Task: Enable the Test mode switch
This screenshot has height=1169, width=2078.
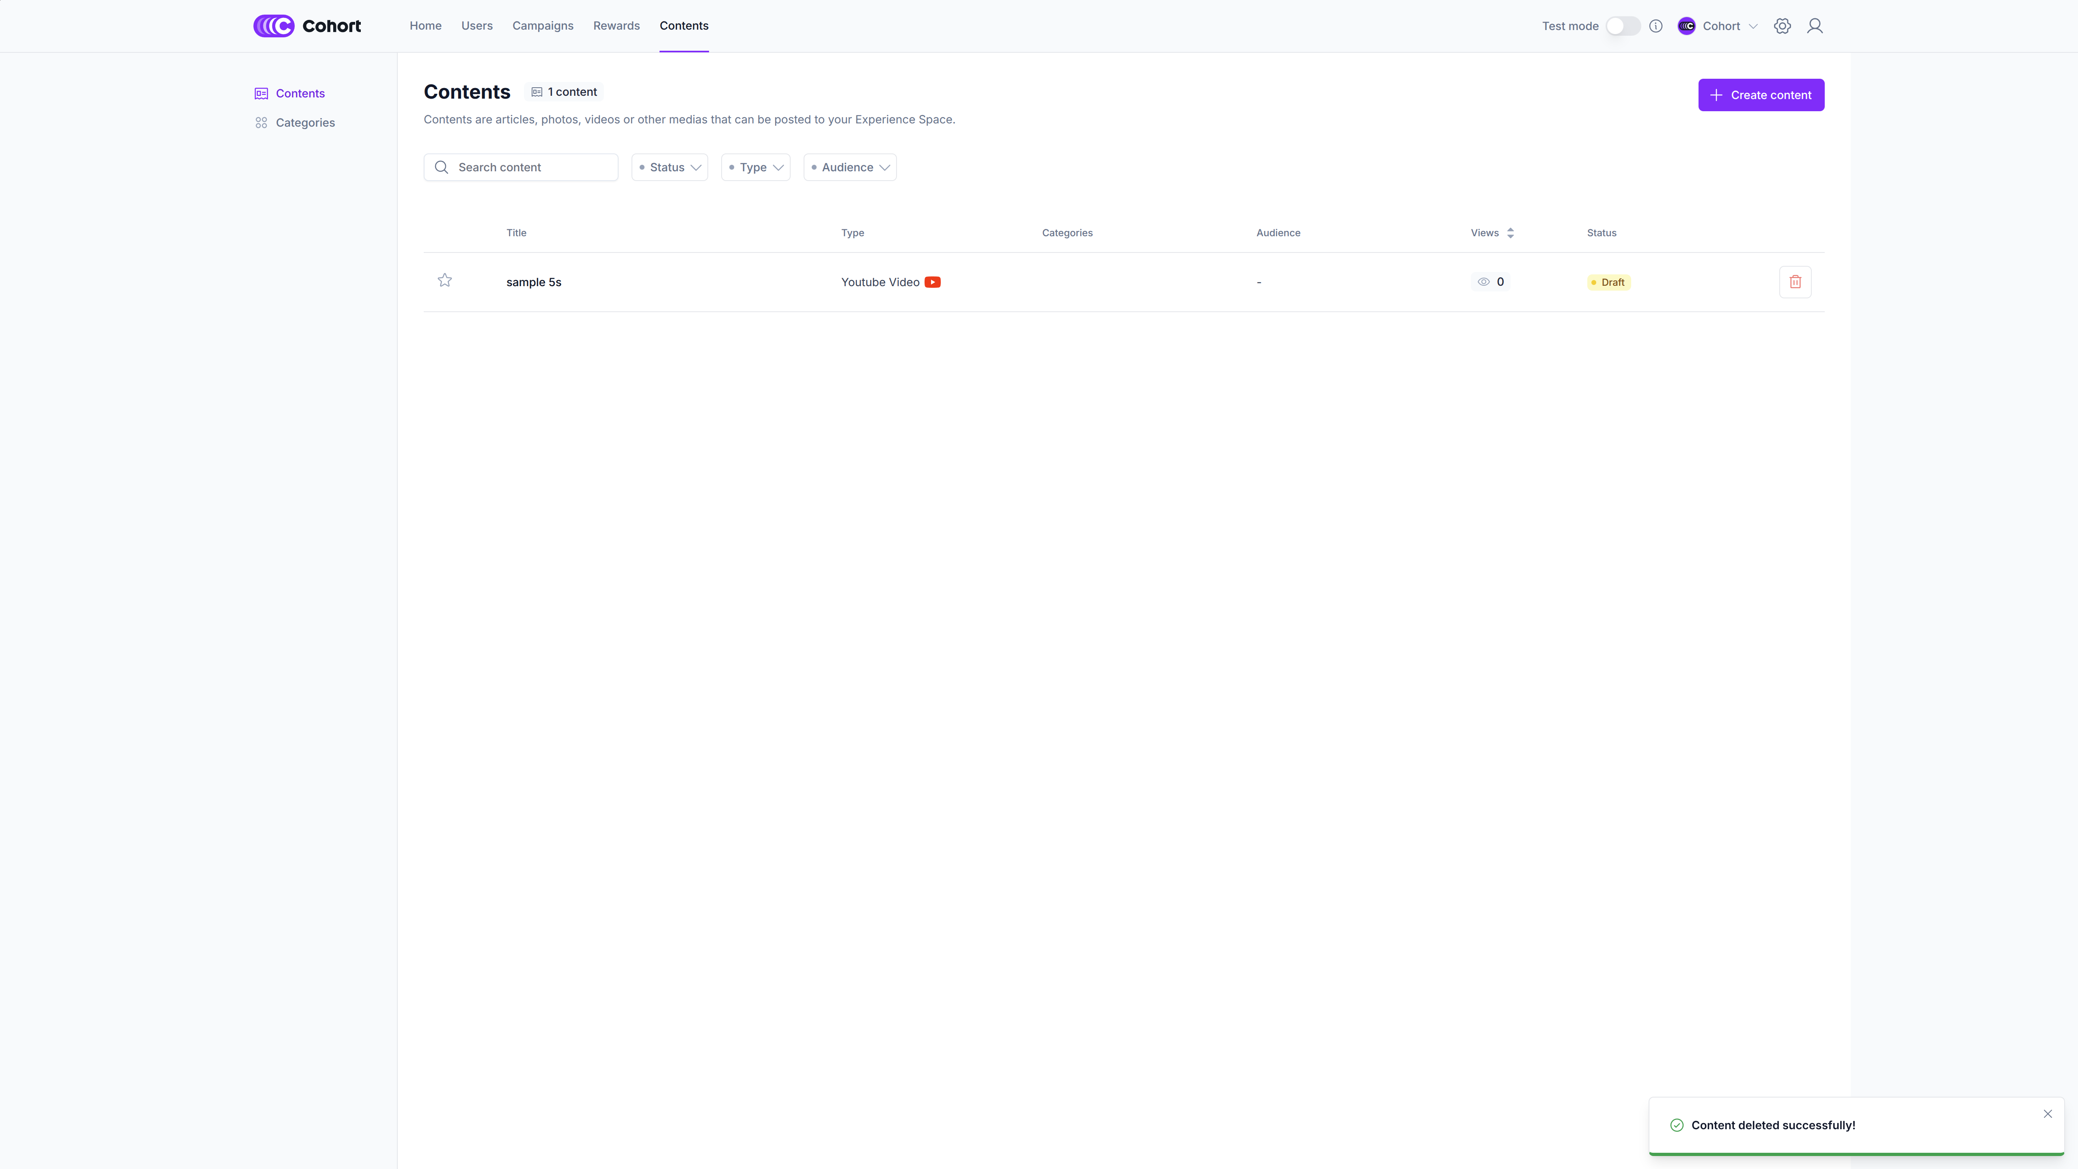Action: pos(1622,26)
